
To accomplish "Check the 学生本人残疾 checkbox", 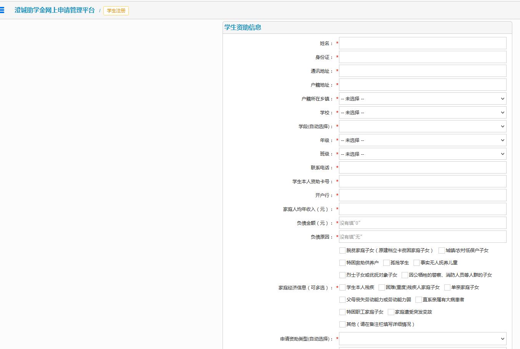I will (x=342, y=287).
